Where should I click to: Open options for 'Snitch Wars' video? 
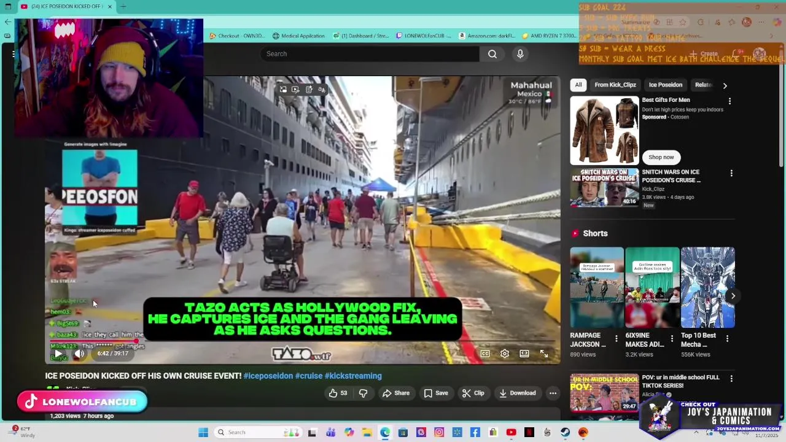coord(731,174)
